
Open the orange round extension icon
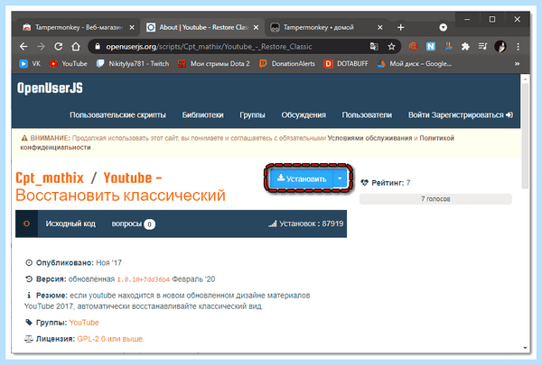413,46
